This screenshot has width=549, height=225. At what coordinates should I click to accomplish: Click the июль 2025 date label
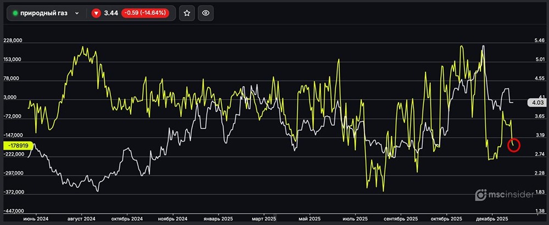(x=355, y=218)
